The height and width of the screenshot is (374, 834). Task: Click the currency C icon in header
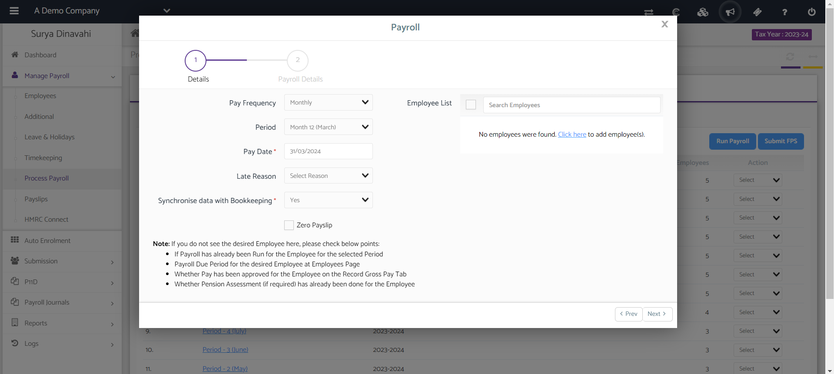pyautogui.click(x=676, y=12)
